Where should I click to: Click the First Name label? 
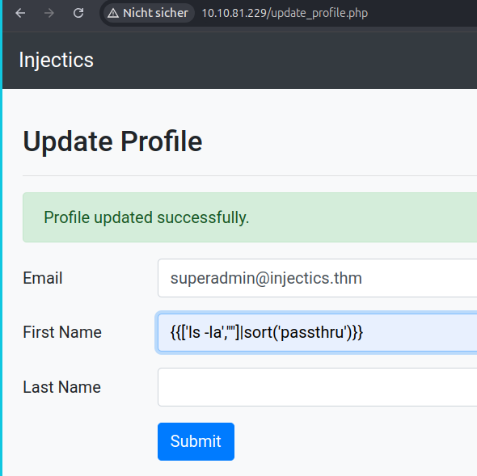(62, 332)
